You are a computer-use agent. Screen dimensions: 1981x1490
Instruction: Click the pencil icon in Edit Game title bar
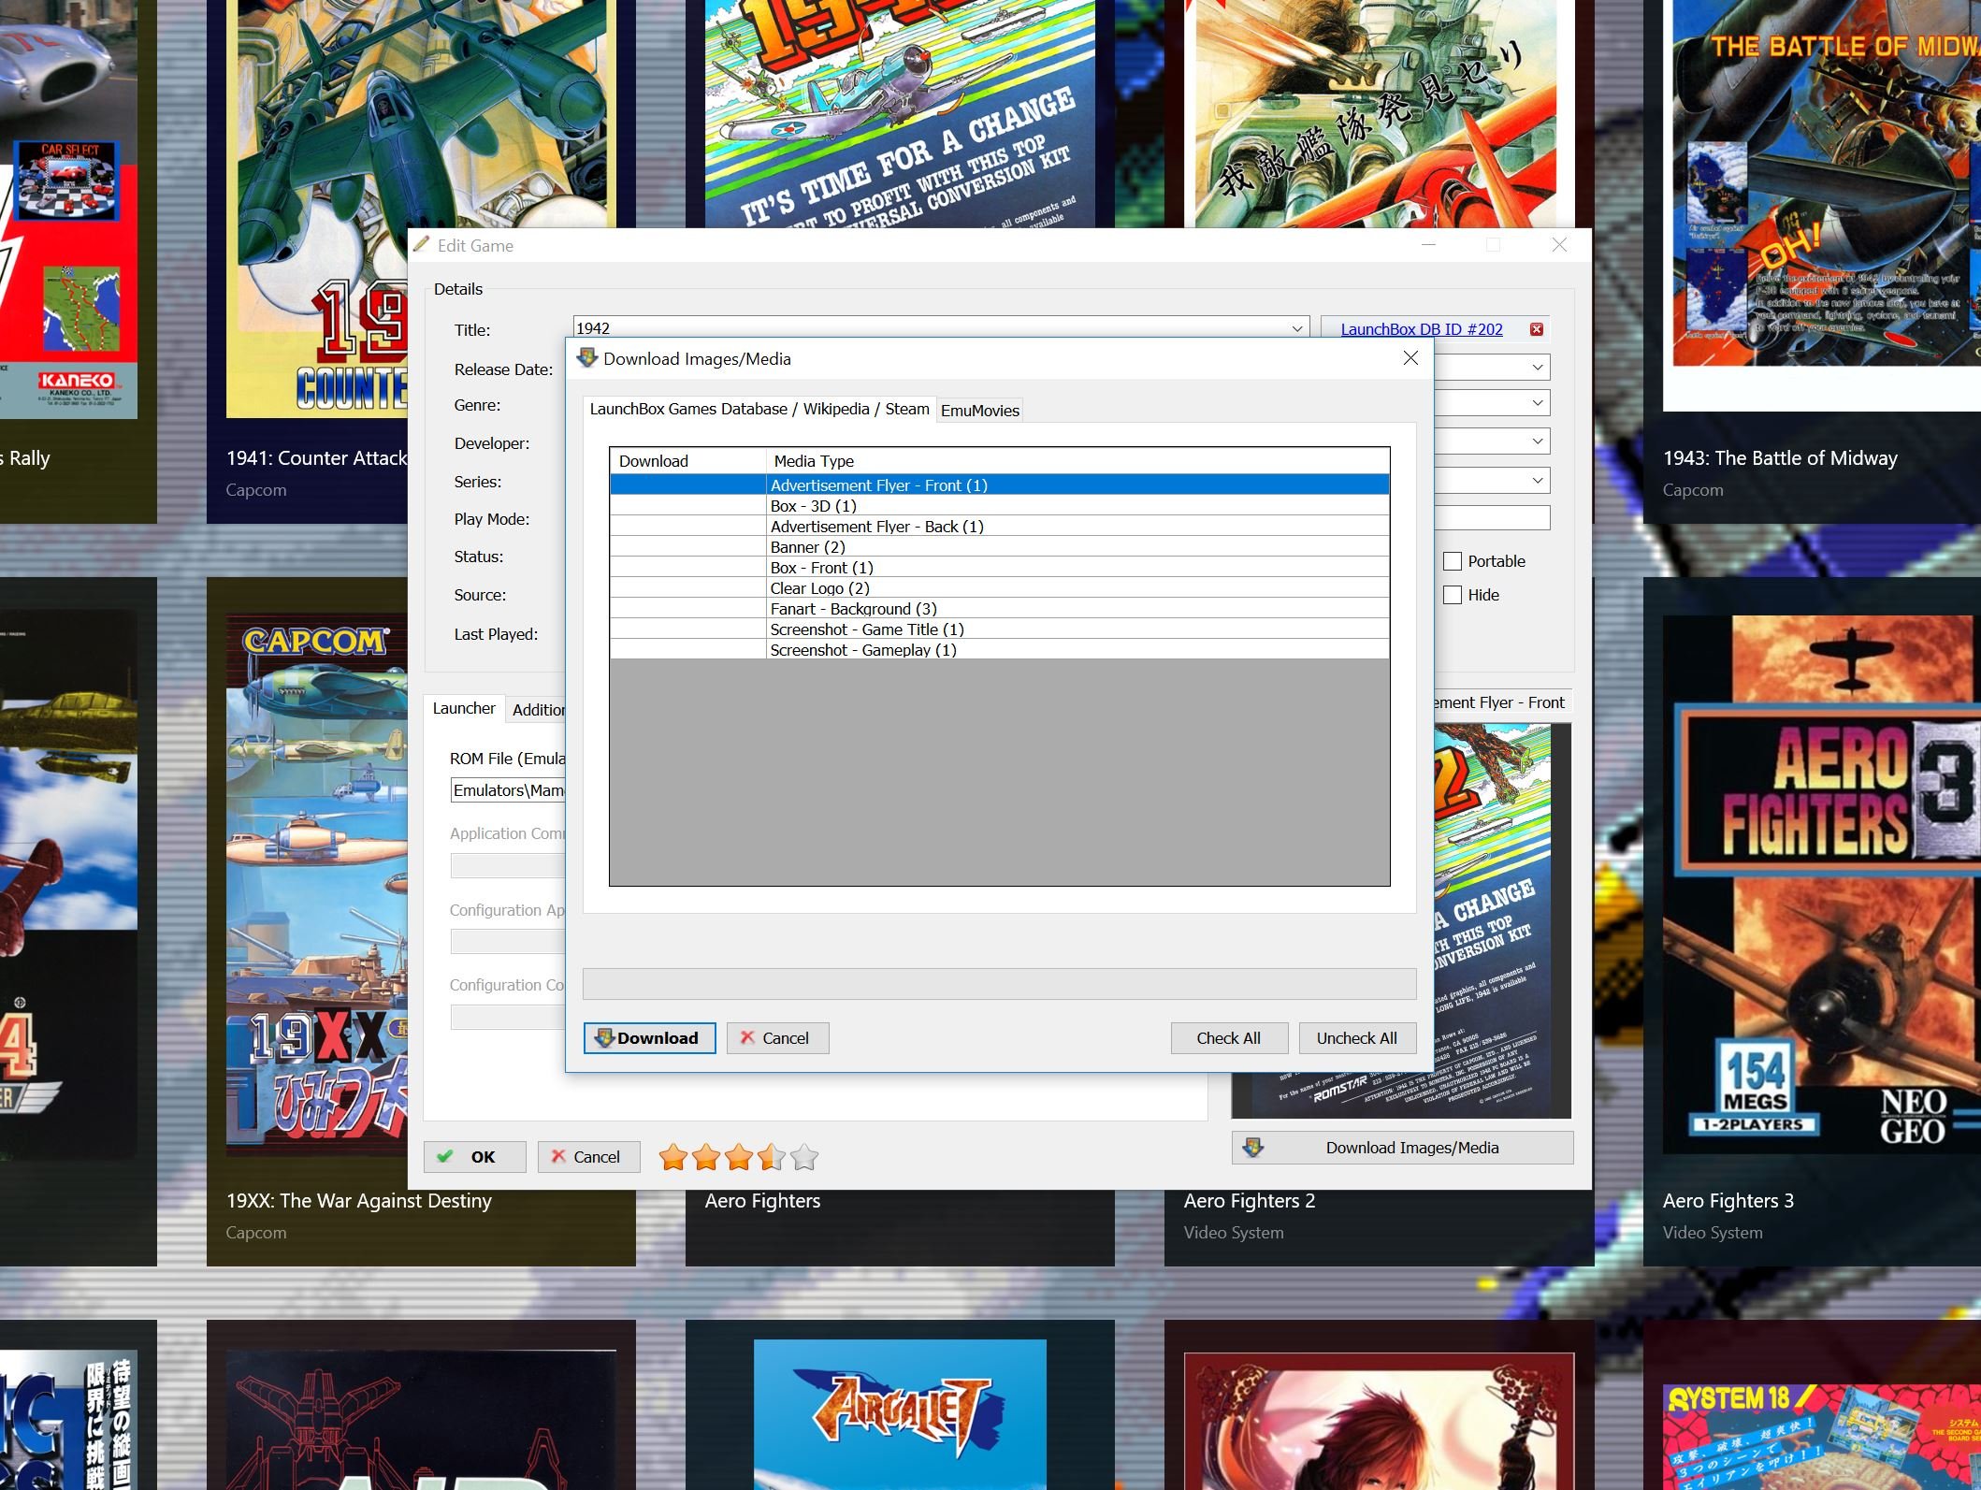point(421,245)
